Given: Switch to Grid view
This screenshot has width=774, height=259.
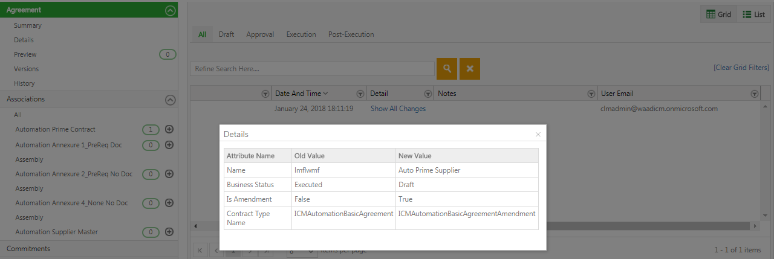Looking at the screenshot, I should point(719,14).
